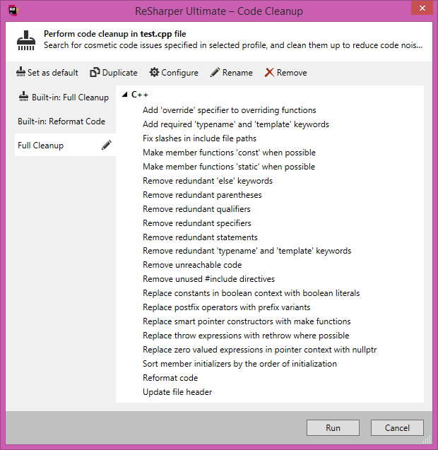Image resolution: width=438 pixels, height=450 pixels.
Task: Click the 'Search for cosmetic code issues' description
Action: coord(233,45)
